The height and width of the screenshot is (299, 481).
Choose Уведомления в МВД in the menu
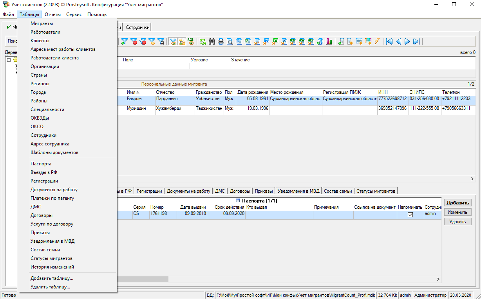tap(52, 241)
